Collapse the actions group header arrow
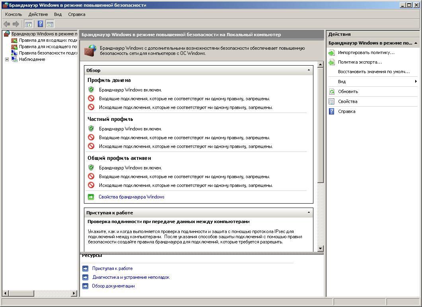The image size is (422, 307). pyautogui.click(x=416, y=43)
